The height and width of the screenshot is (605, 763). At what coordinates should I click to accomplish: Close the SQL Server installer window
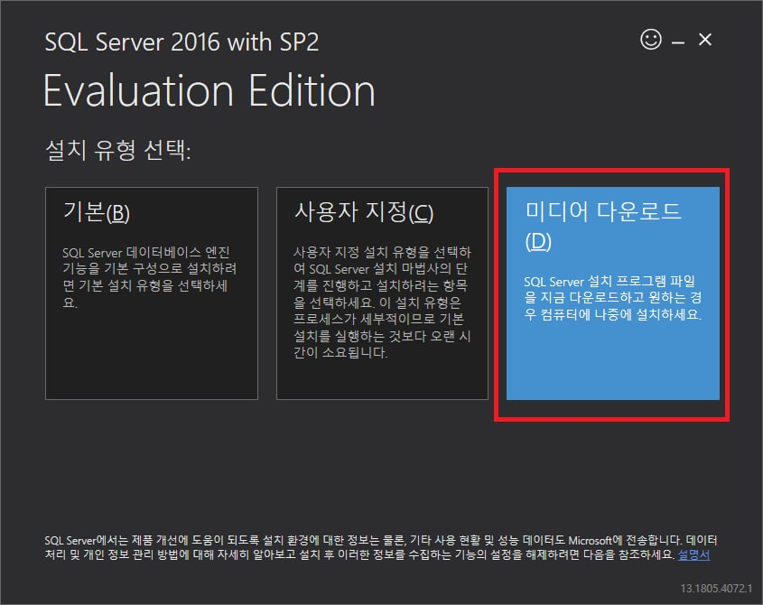(705, 40)
